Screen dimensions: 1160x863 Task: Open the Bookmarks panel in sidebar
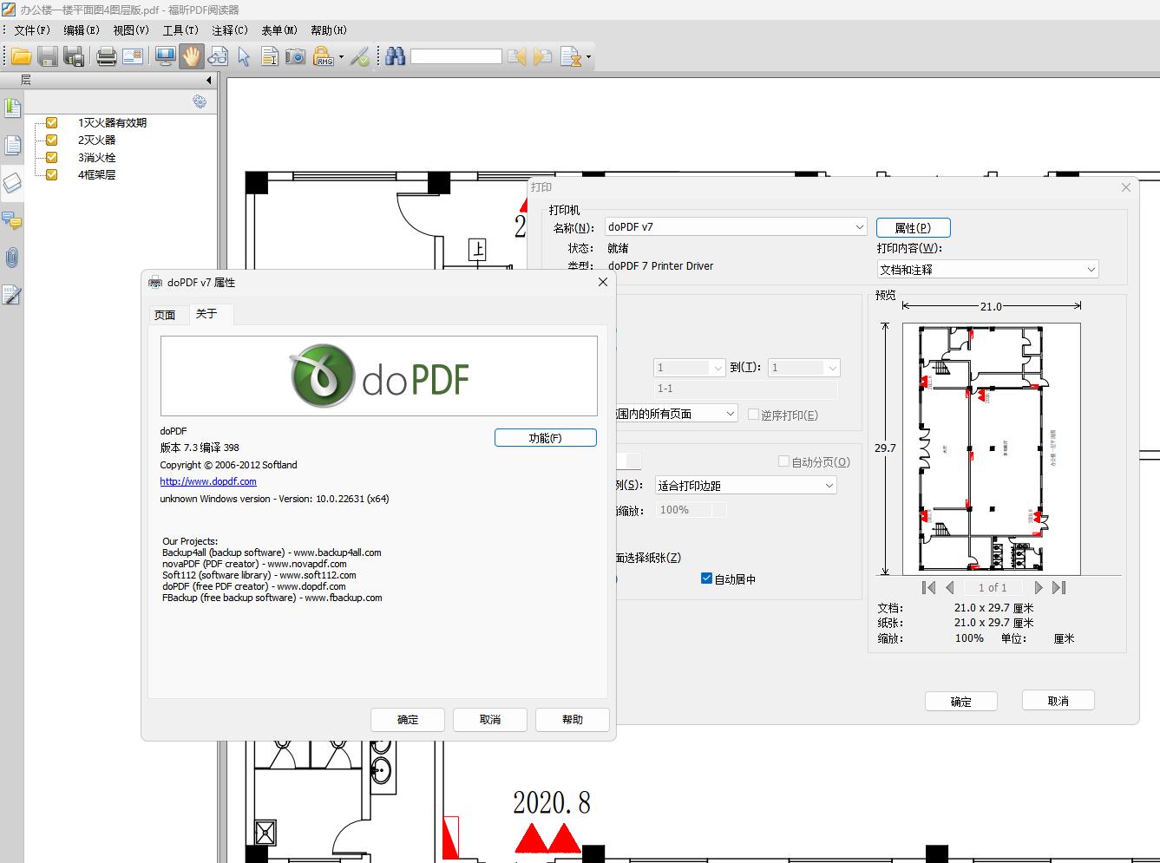point(12,108)
